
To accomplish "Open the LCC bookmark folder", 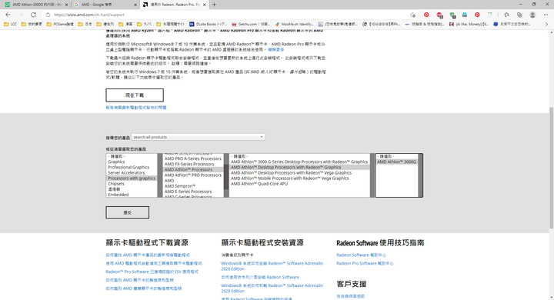I will click(11, 25).
